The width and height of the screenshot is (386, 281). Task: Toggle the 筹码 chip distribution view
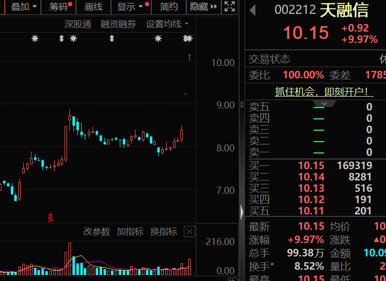tap(60, 6)
